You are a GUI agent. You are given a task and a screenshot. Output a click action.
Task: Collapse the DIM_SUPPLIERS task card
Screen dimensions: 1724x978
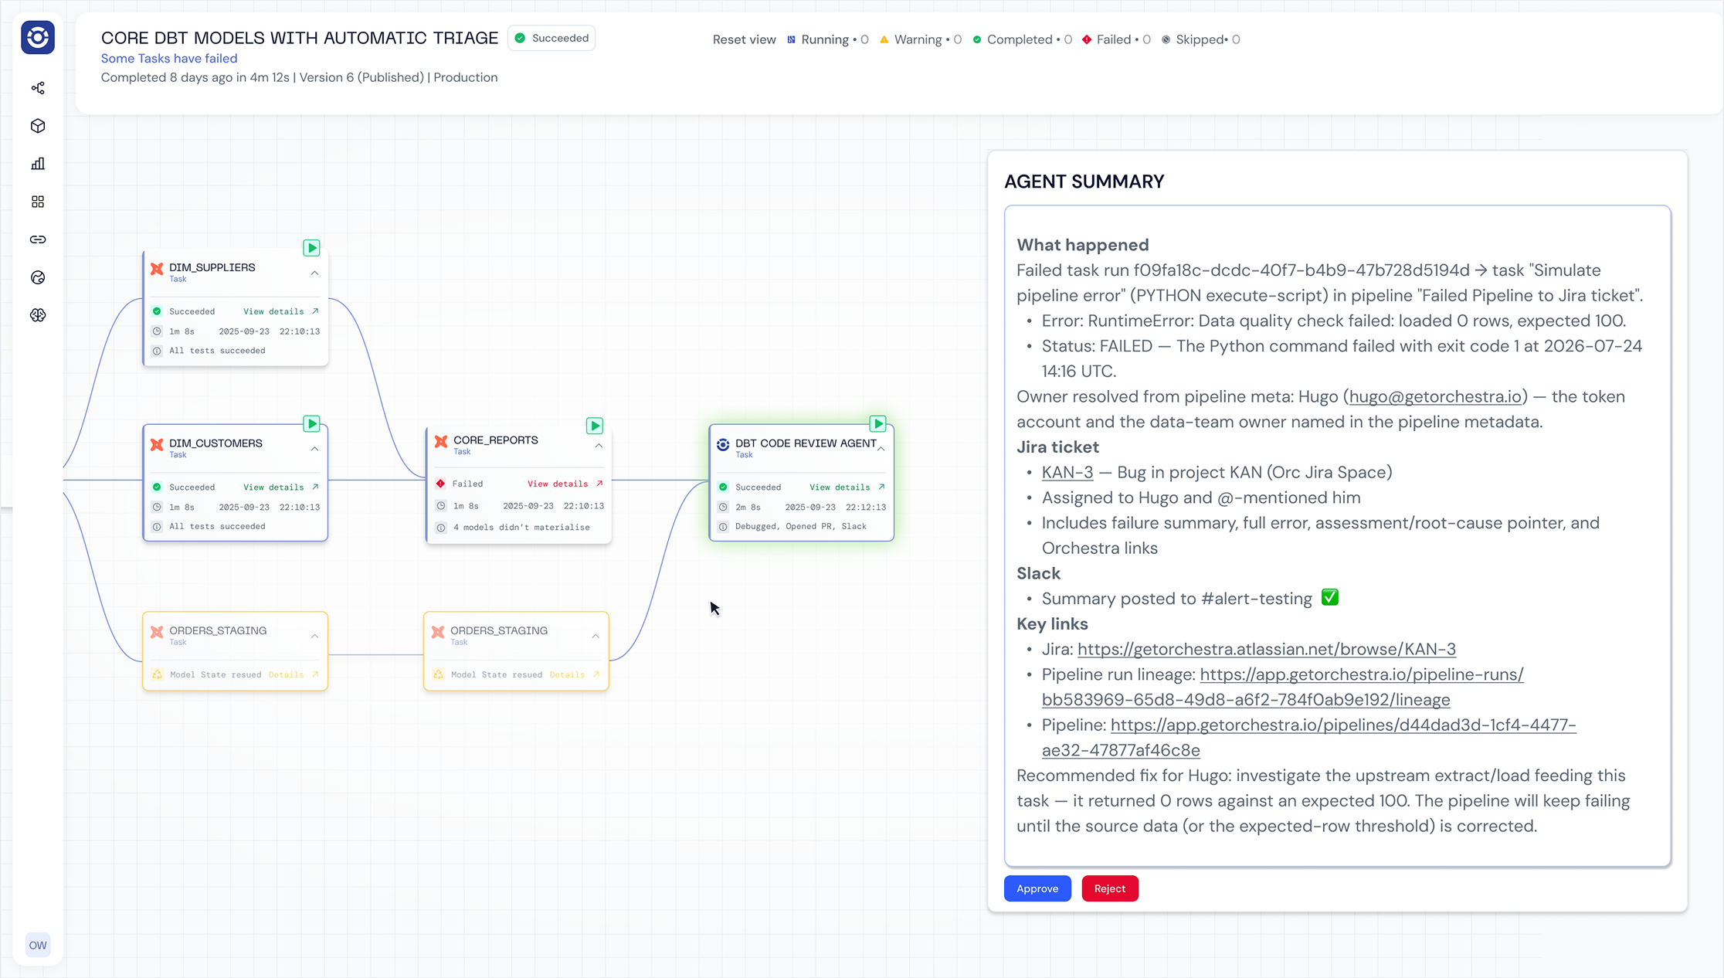pyautogui.click(x=314, y=273)
